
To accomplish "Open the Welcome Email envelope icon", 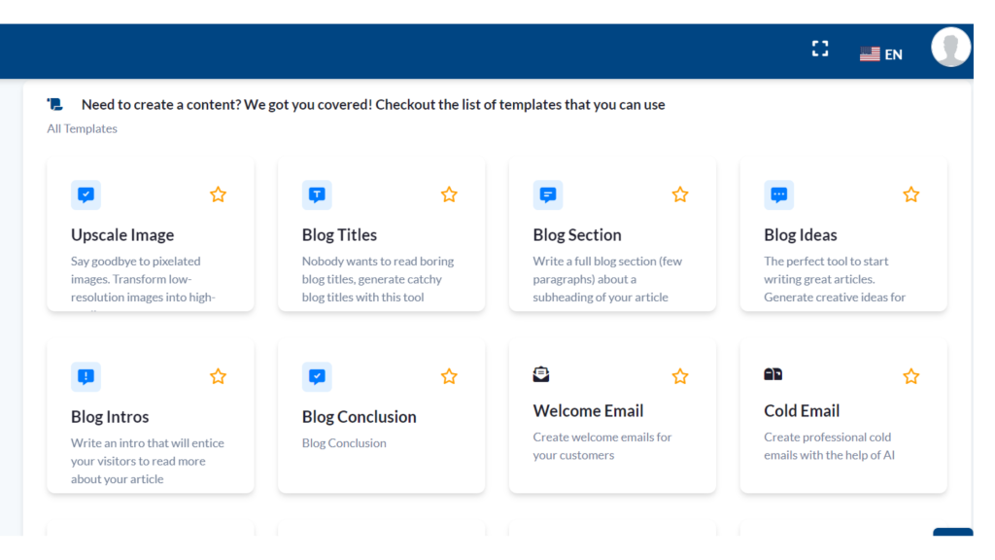I will coord(541,373).
